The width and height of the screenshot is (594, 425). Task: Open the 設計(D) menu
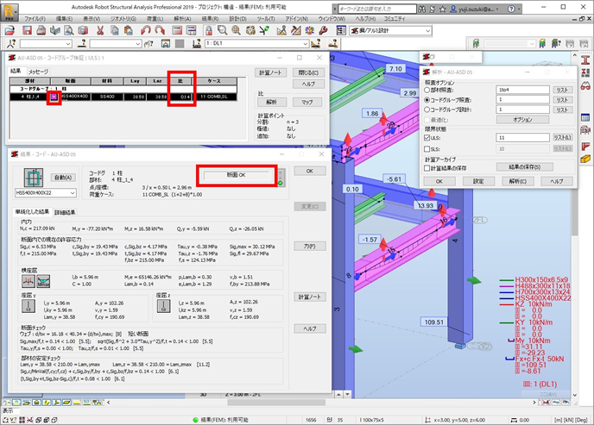point(238,18)
